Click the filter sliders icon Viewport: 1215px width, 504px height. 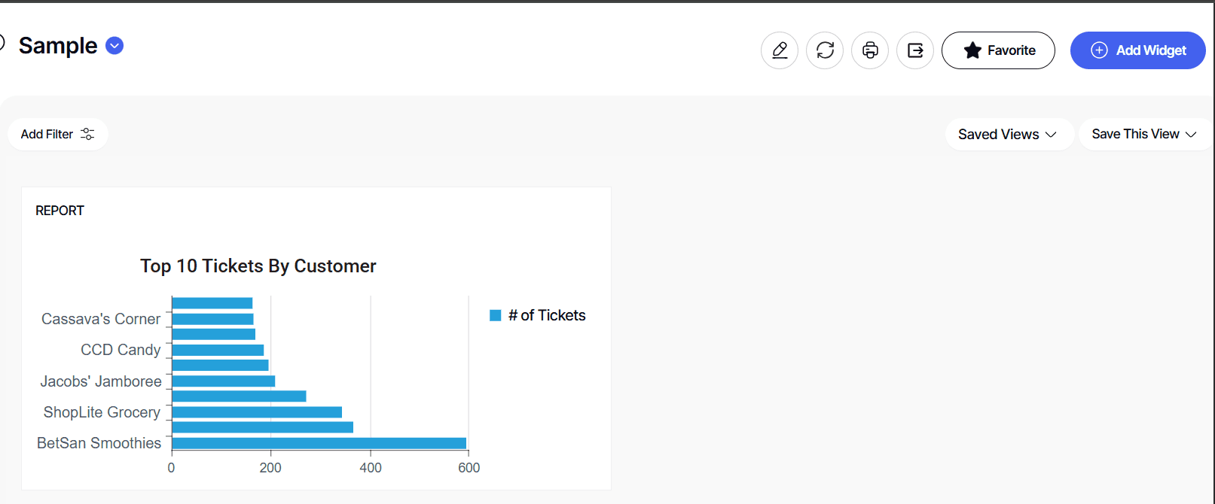pyautogui.click(x=87, y=134)
